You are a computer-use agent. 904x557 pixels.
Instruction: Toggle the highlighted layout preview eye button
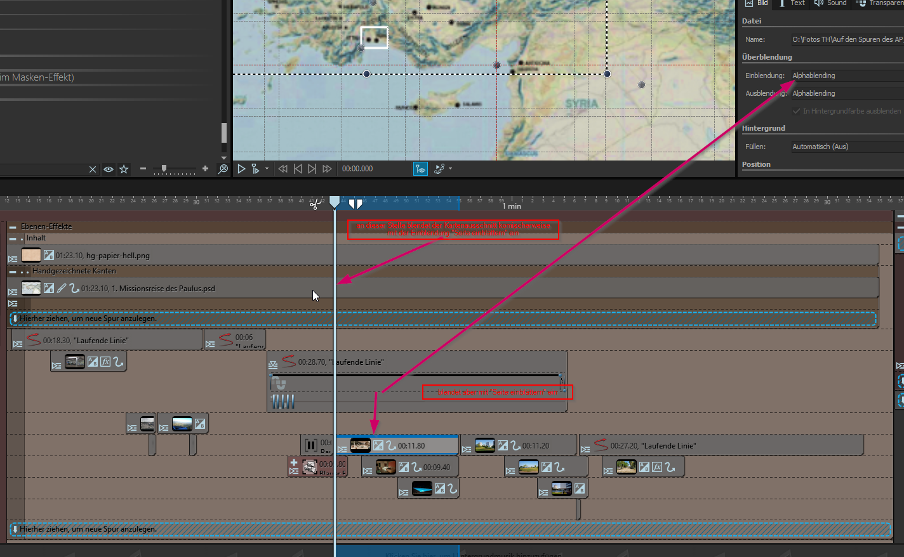coord(420,169)
